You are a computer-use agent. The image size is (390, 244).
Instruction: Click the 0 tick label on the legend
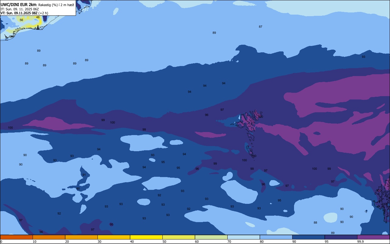coord(1,242)
